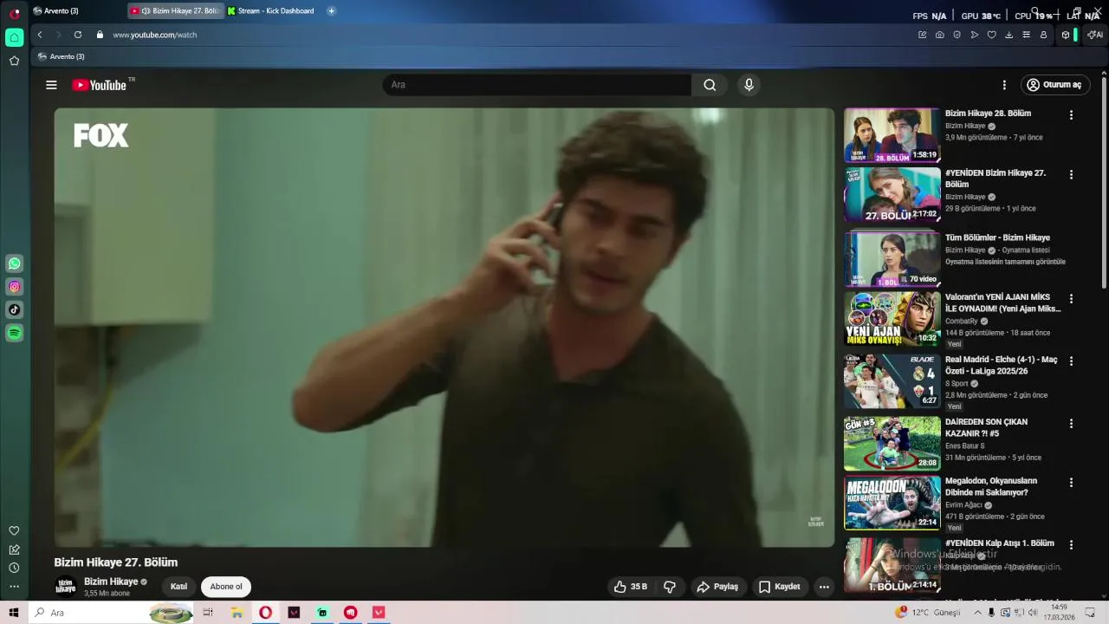Open Real Madrid - Elche match summary thumbnail
The image size is (1109, 624).
[x=892, y=380]
